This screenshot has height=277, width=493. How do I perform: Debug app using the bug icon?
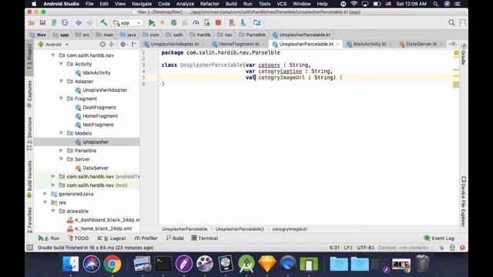pos(173,22)
